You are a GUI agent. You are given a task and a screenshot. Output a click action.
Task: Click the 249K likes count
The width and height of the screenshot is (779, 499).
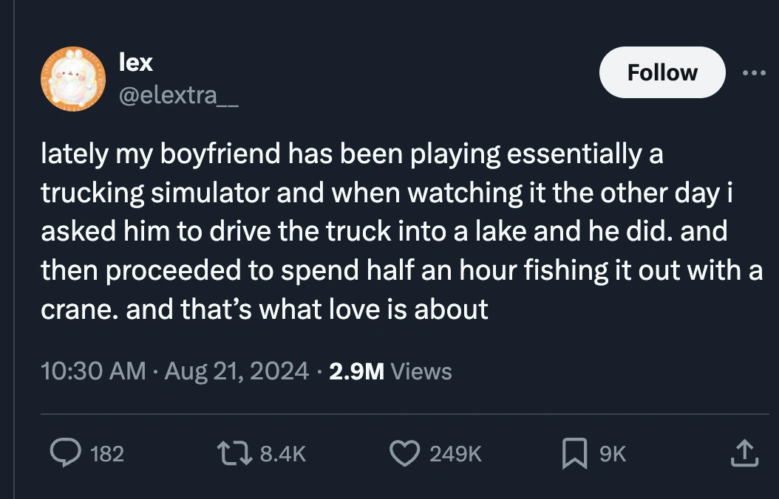click(455, 454)
